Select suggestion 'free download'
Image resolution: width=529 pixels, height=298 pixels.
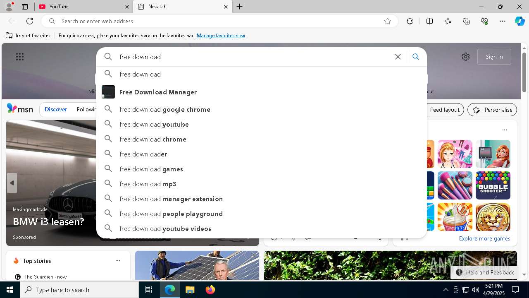pyautogui.click(x=261, y=74)
